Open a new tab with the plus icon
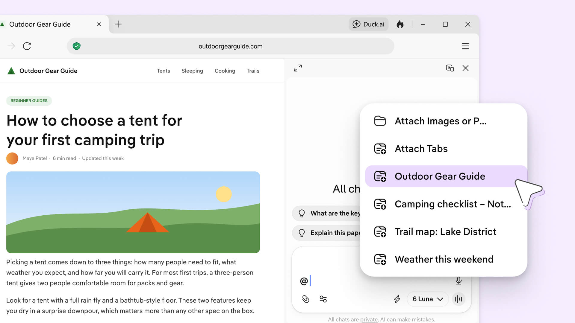Viewport: 575px width, 323px height. point(118,24)
